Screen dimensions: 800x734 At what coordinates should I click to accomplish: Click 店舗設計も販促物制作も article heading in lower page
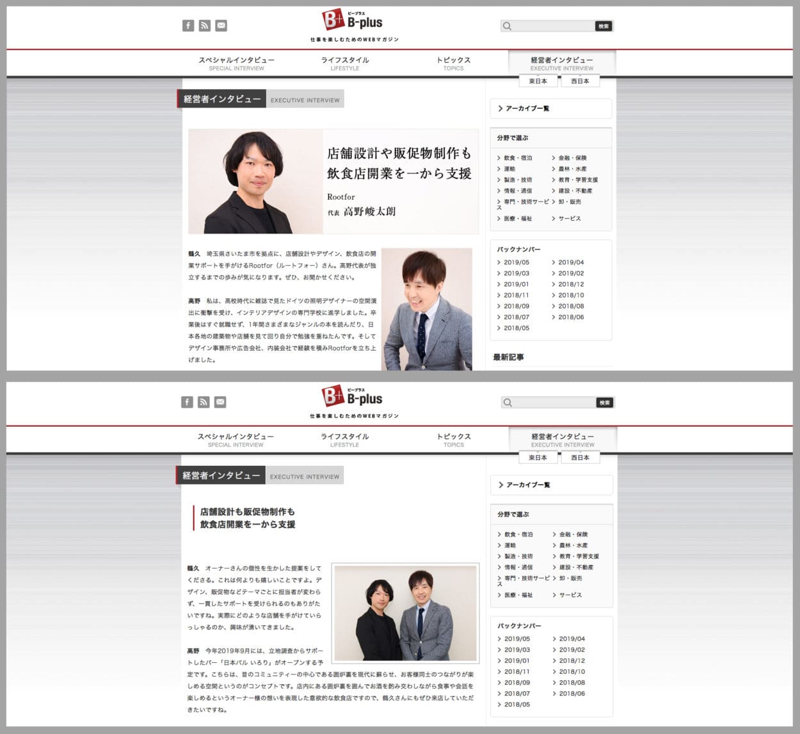(248, 518)
